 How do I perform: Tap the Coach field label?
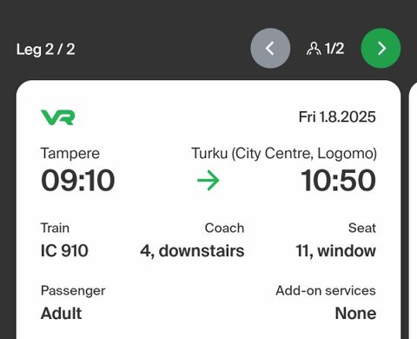pyautogui.click(x=224, y=228)
